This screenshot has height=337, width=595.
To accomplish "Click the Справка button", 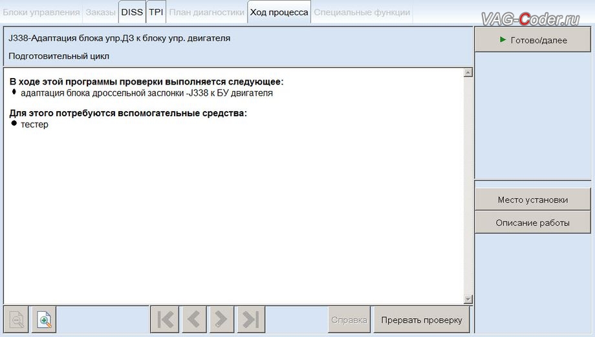I will click(x=349, y=320).
